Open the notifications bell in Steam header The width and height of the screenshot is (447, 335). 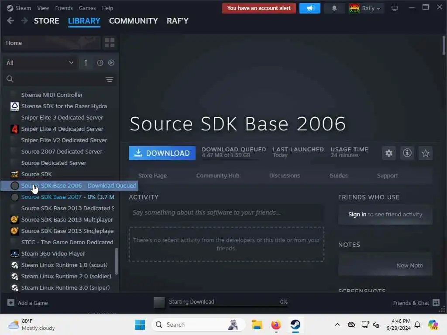(334, 8)
